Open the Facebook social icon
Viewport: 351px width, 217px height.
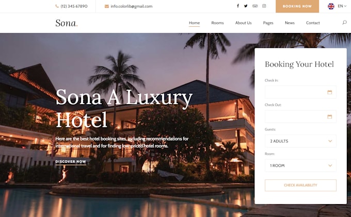238,6
